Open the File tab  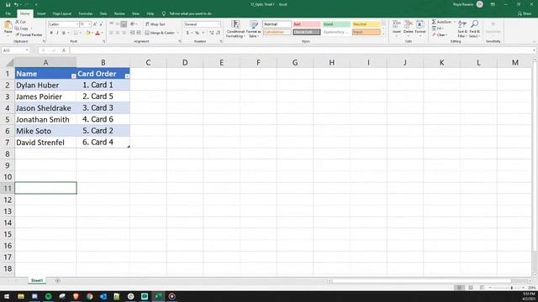[8, 13]
